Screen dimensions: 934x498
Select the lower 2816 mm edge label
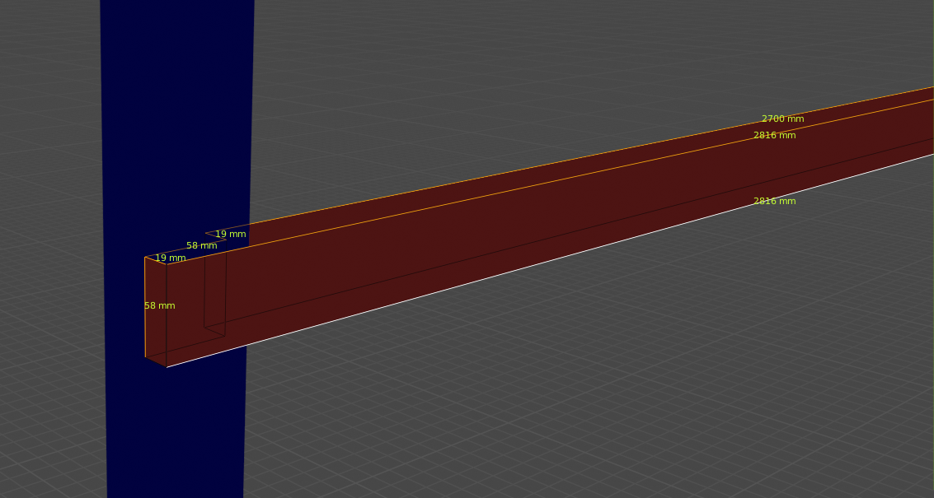point(774,202)
